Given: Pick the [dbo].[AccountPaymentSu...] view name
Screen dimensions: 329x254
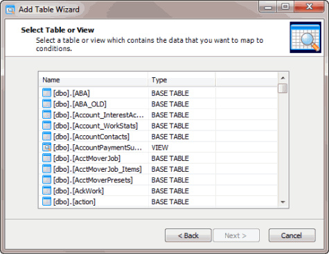Looking at the screenshot, I should [98, 148].
